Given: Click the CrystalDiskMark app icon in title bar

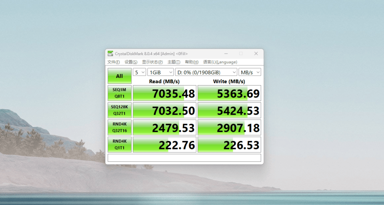Looking at the screenshot, I should pos(110,54).
